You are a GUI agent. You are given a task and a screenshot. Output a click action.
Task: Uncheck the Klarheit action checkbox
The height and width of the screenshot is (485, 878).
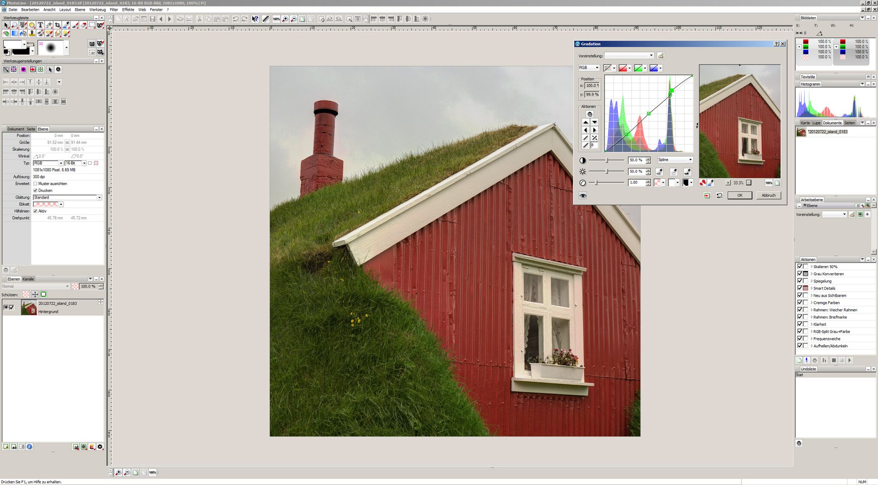click(800, 324)
